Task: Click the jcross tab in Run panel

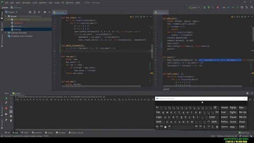Action: point(17,93)
